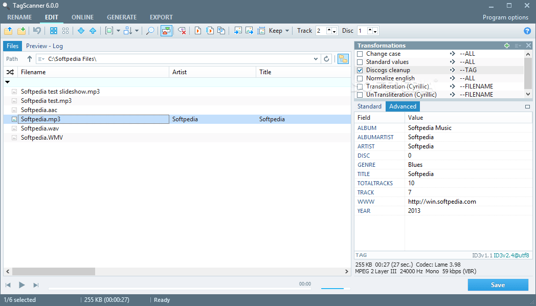Add a new transformation with the plus icon
This screenshot has height=306, width=536.
click(x=506, y=45)
